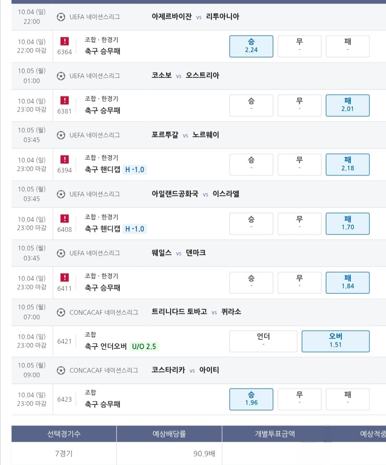Deselect 승 2.24 for 아제르바이잔 match

tap(251, 46)
